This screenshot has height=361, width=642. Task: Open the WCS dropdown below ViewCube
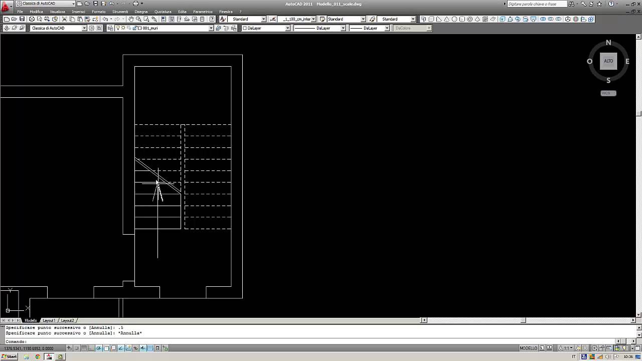point(608,93)
